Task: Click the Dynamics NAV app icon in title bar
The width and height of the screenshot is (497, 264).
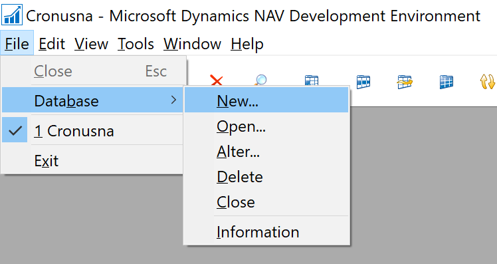Action: 12,15
